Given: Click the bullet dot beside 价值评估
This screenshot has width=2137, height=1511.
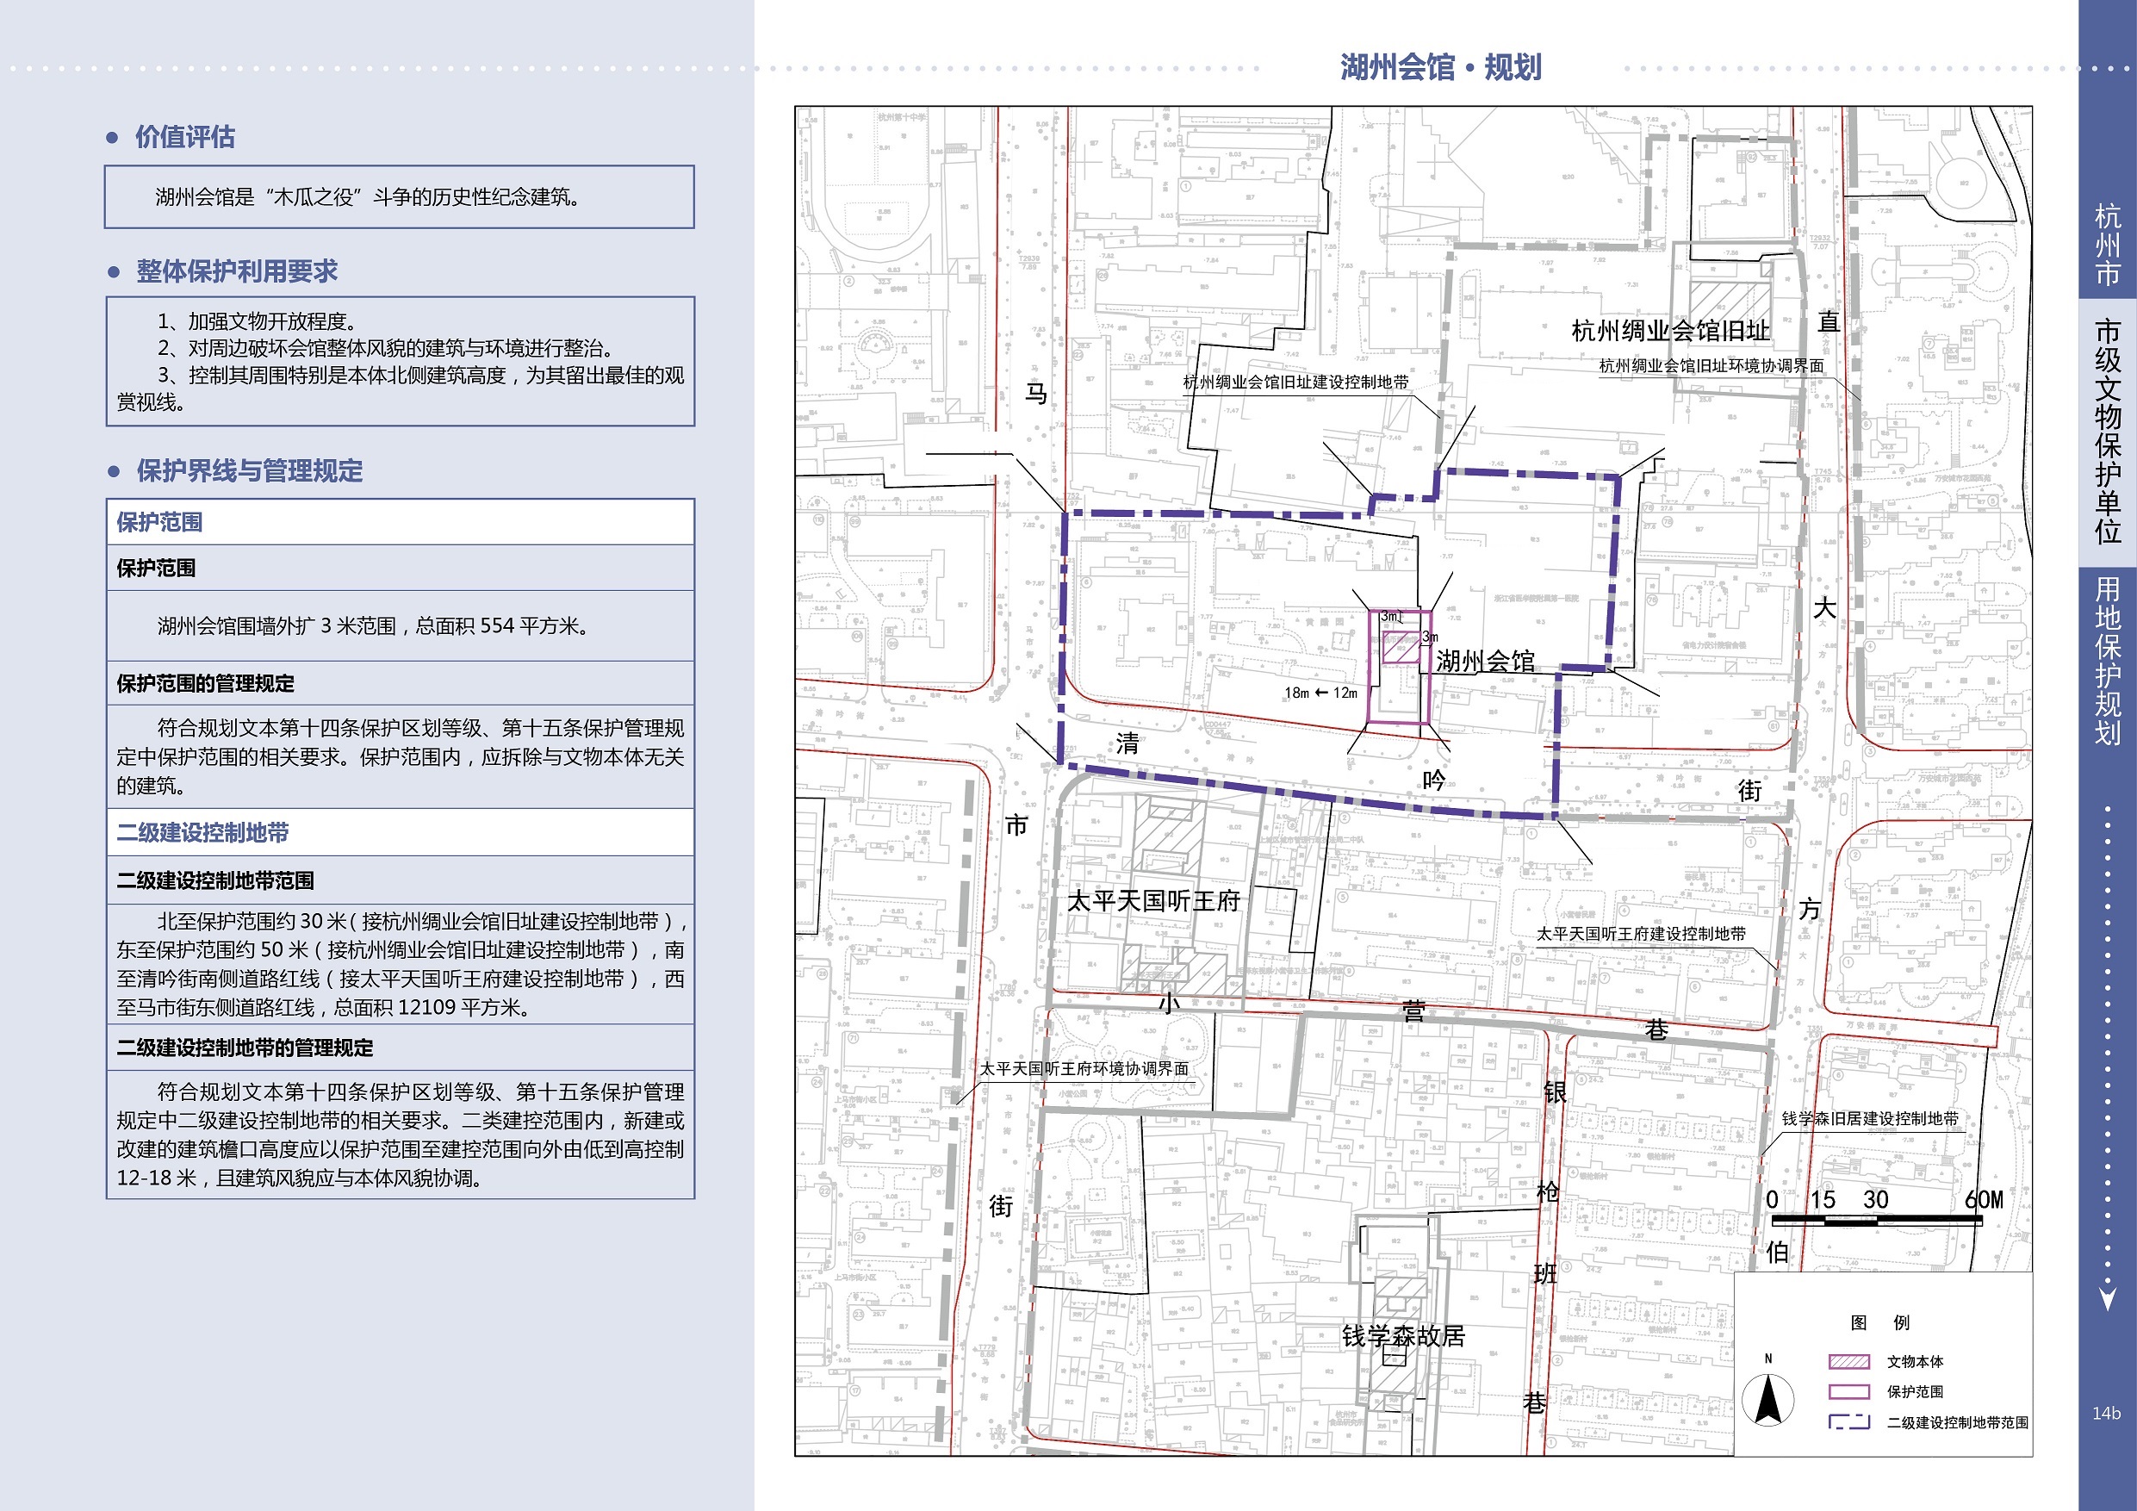Looking at the screenshot, I should 113,138.
